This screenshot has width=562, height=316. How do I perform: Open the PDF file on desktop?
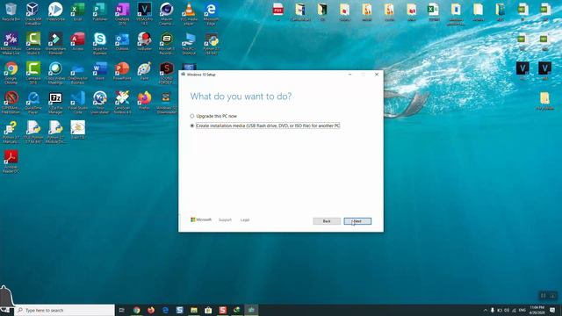tap(277, 11)
